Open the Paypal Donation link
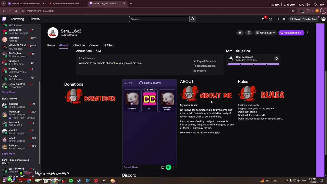The height and width of the screenshot is (184, 327). 205,61
